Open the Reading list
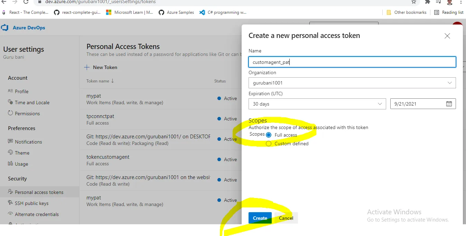Screen dimensions: 466x236 click(449, 12)
